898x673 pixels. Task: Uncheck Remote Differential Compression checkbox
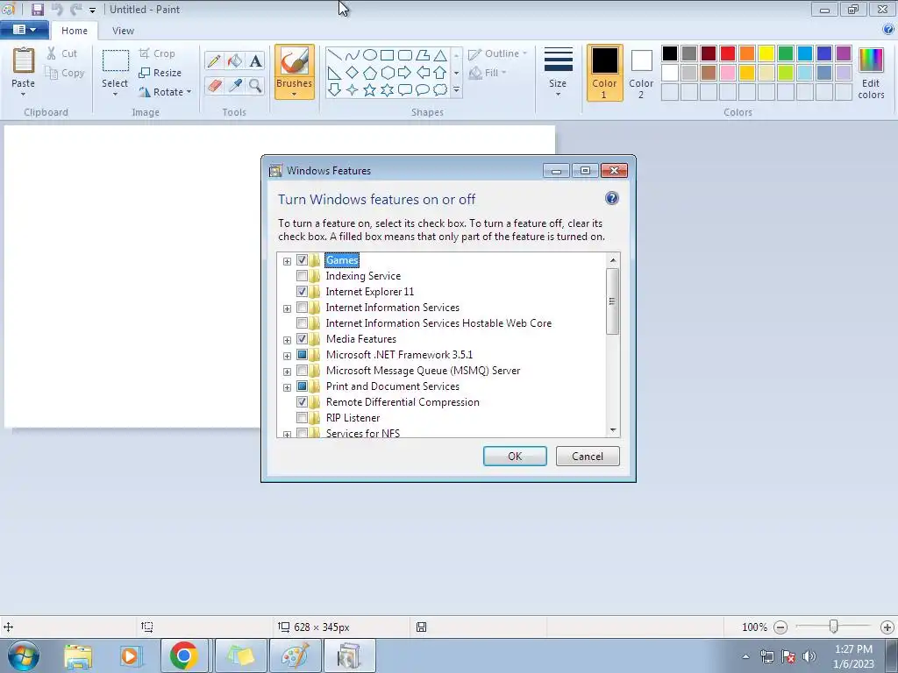[x=302, y=401]
